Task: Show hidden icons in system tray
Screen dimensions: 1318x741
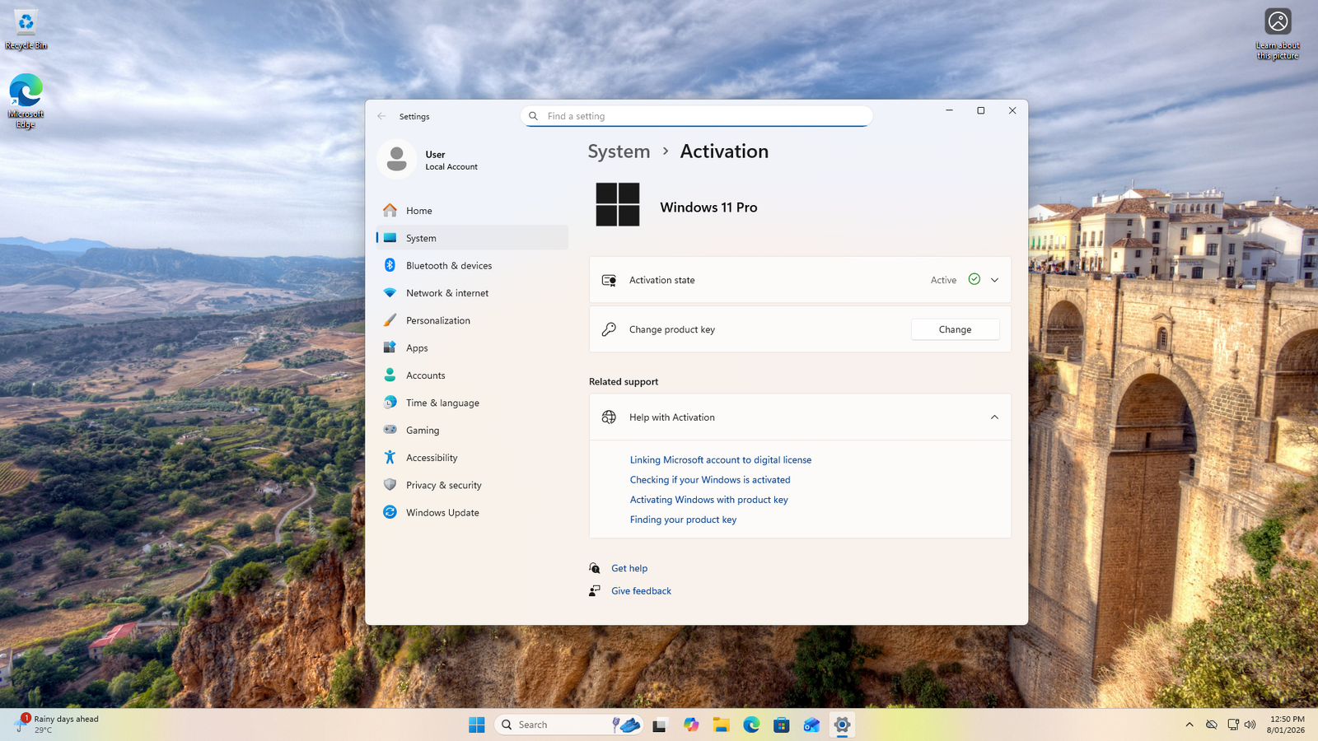Action: pos(1189,725)
